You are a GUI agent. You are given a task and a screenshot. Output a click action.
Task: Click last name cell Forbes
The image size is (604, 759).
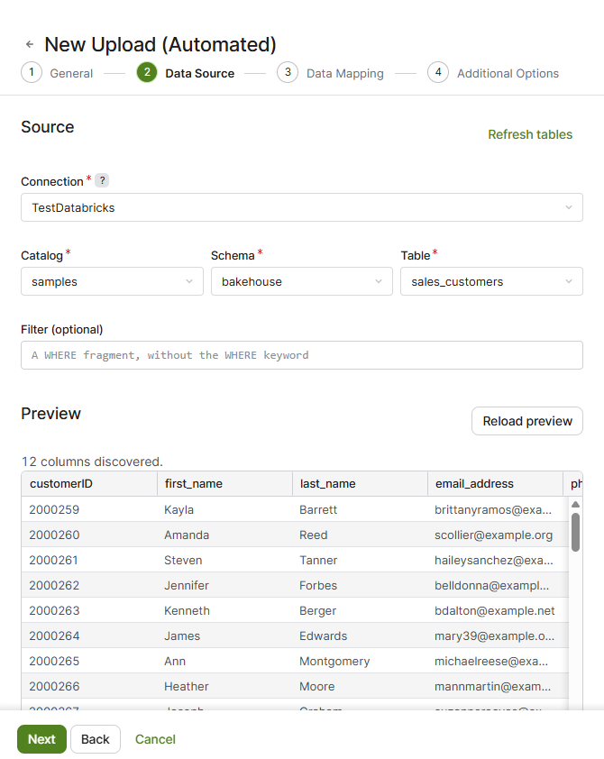coord(360,585)
